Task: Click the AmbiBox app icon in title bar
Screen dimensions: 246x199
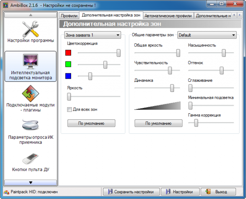Action: pos(5,5)
